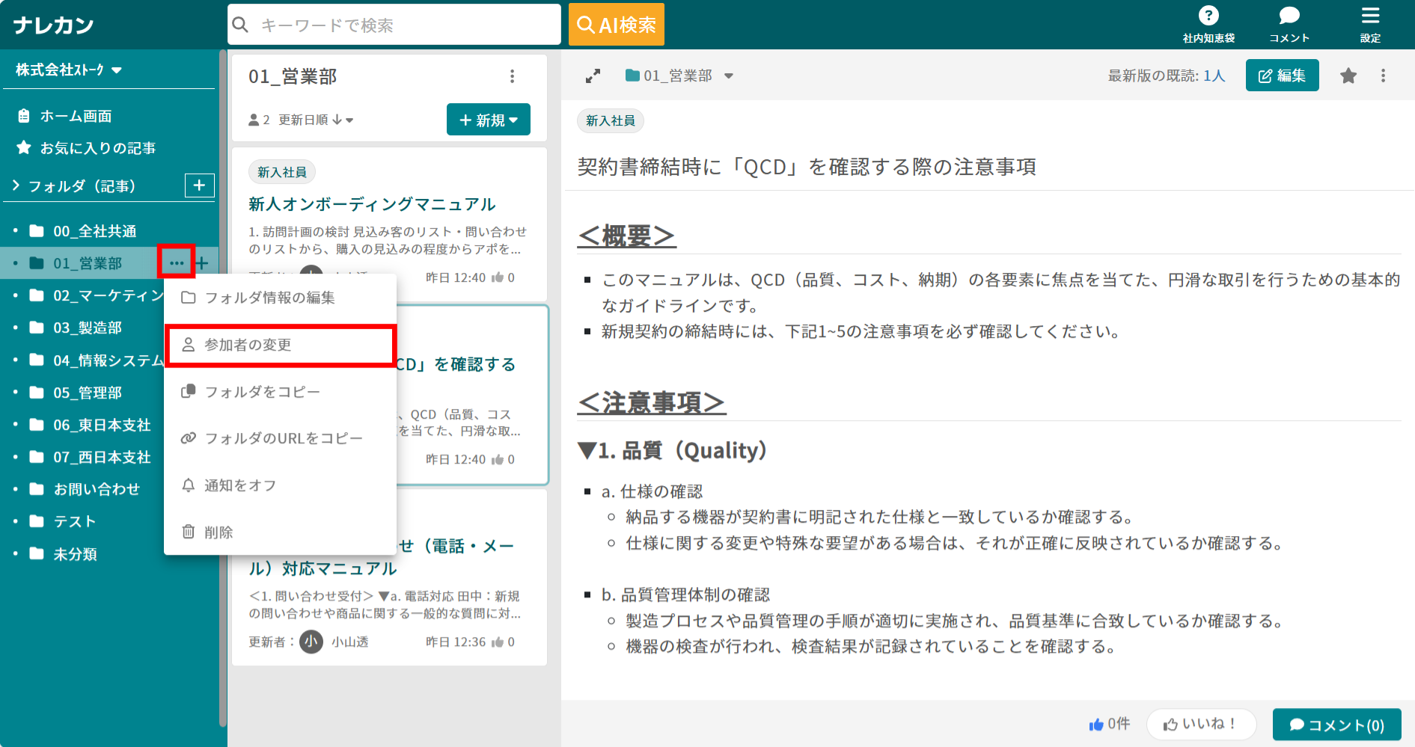Open readers list via 1人 link
This screenshot has width=1415, height=747.
coord(1216,75)
